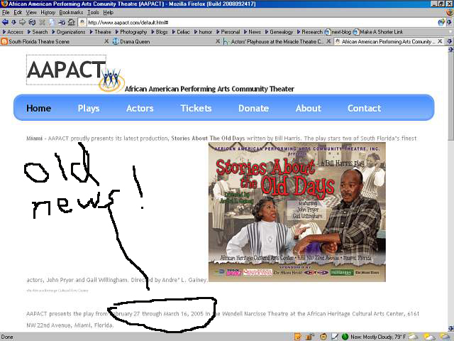
Task: Open the Contact page
Action: [x=364, y=108]
